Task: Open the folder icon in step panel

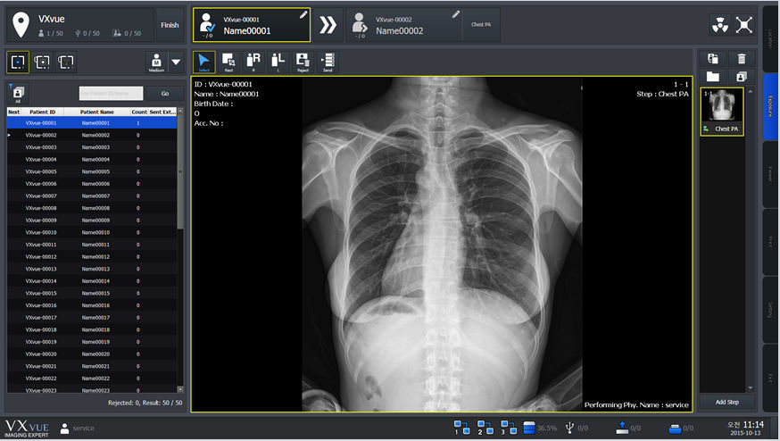Action: point(713,77)
